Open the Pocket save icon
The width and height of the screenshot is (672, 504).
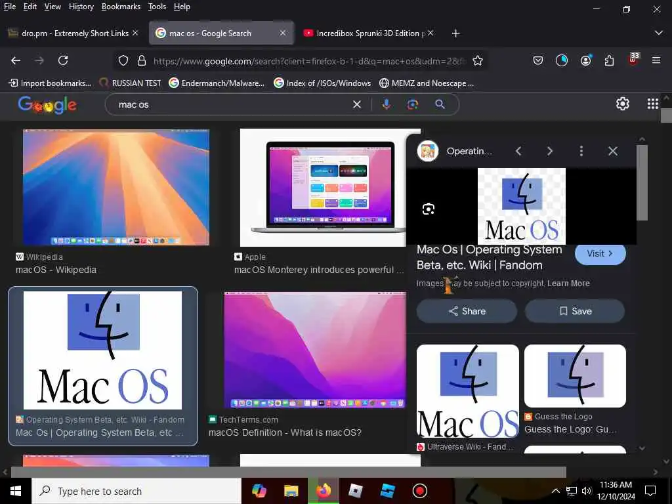point(538,61)
